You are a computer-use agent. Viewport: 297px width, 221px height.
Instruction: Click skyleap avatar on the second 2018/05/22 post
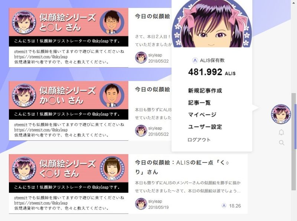click(x=141, y=131)
